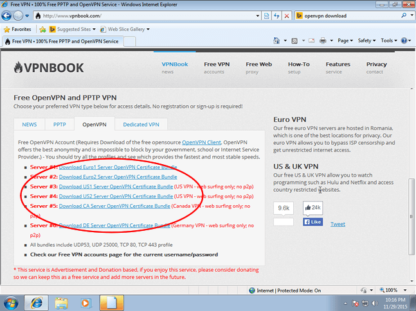Open Windows Media Player on taskbar
The height and width of the screenshot is (311, 416).
[86, 303]
